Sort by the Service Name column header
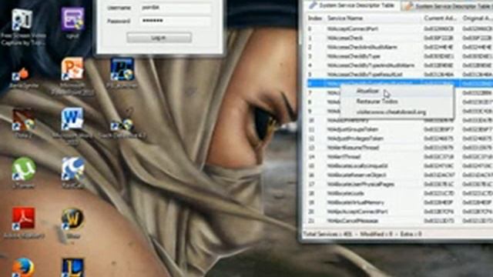Image resolution: width=493 pixels, height=277 pixels. pos(373,18)
